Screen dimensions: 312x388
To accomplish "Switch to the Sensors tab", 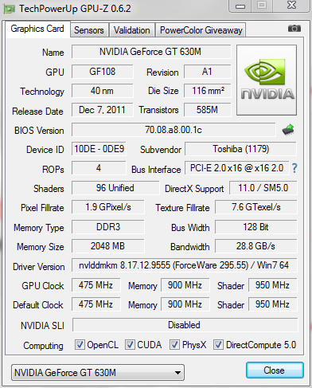I will pyautogui.click(x=89, y=30).
